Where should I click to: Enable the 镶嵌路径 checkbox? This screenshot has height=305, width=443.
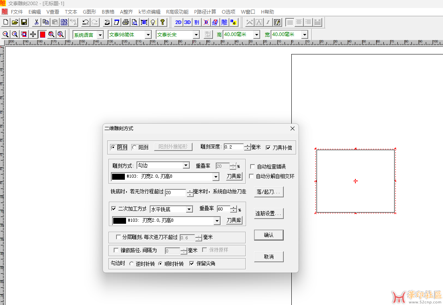coord(116,250)
